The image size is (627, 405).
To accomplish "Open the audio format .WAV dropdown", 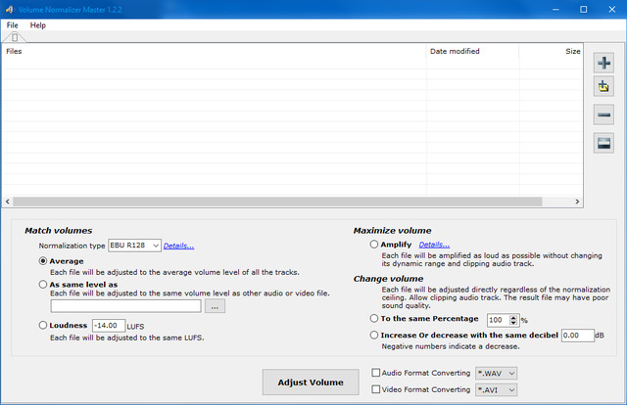I will (495, 373).
